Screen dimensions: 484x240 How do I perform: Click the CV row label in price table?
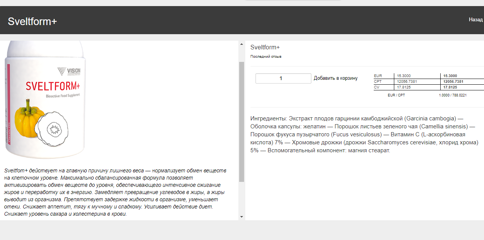(x=377, y=87)
